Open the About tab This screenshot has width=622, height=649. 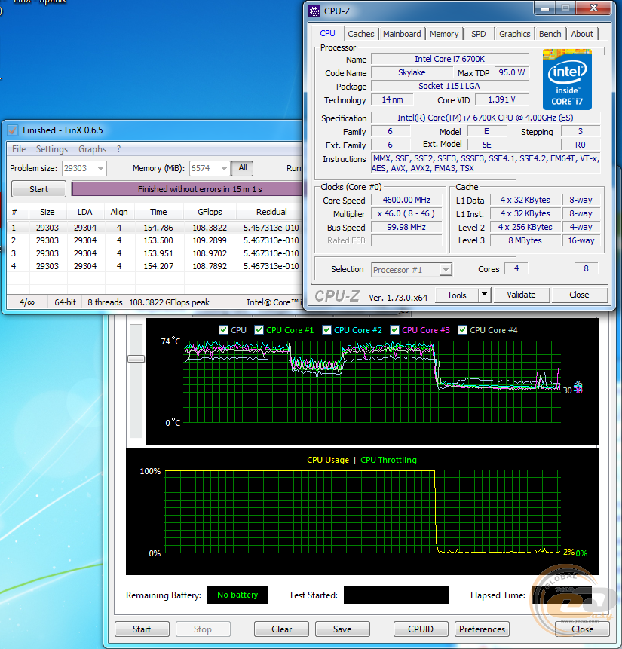click(582, 34)
